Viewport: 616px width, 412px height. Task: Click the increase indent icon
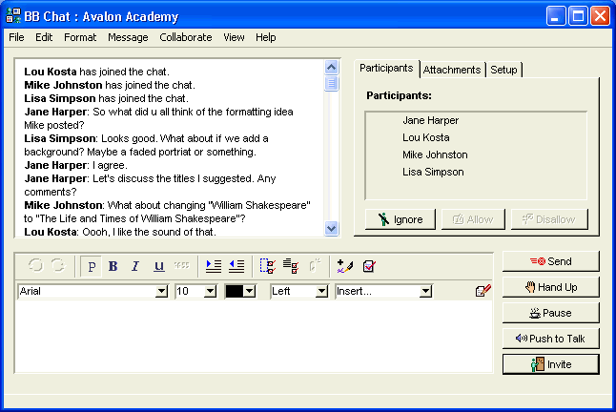pos(213,266)
